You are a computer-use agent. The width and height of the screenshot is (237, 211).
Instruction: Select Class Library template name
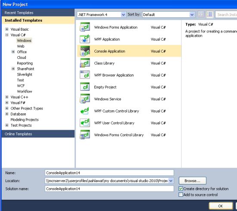[x=104, y=63]
